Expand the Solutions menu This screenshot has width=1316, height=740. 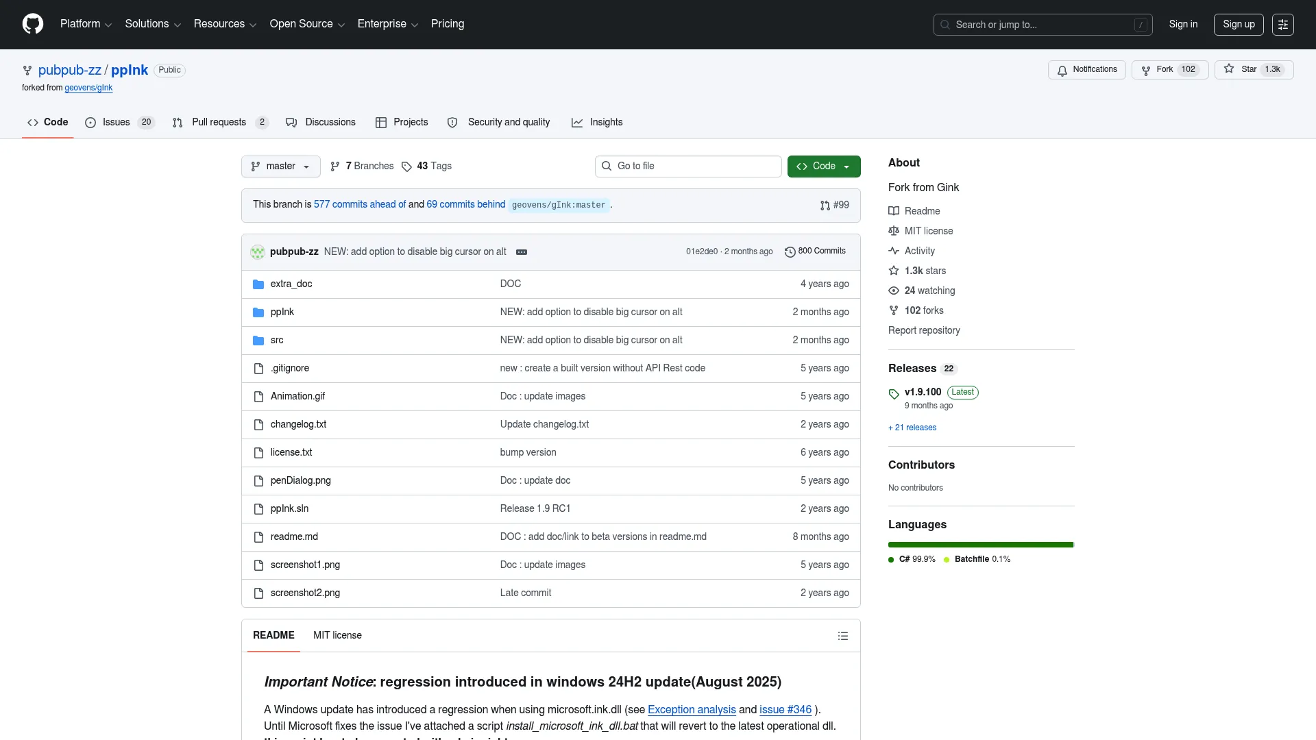(153, 24)
